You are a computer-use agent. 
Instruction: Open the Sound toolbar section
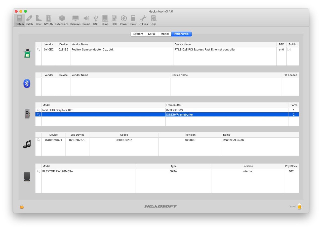point(86,20)
